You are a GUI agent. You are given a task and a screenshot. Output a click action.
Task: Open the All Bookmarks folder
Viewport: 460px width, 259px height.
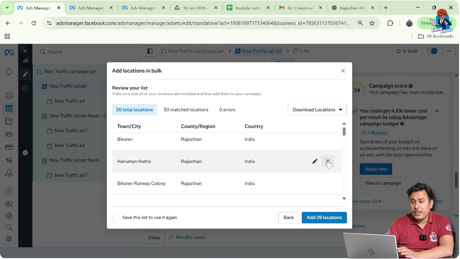(436, 36)
